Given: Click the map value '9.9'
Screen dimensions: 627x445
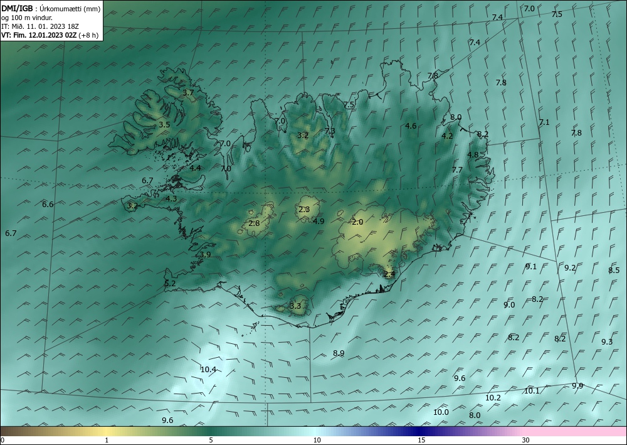Looking at the screenshot, I should coord(577,386).
